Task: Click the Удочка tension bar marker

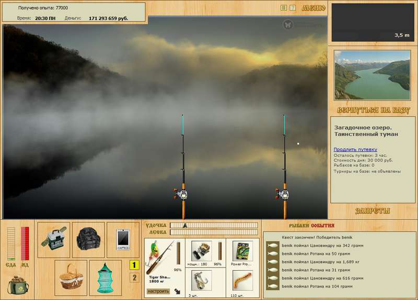Action: coord(185,226)
